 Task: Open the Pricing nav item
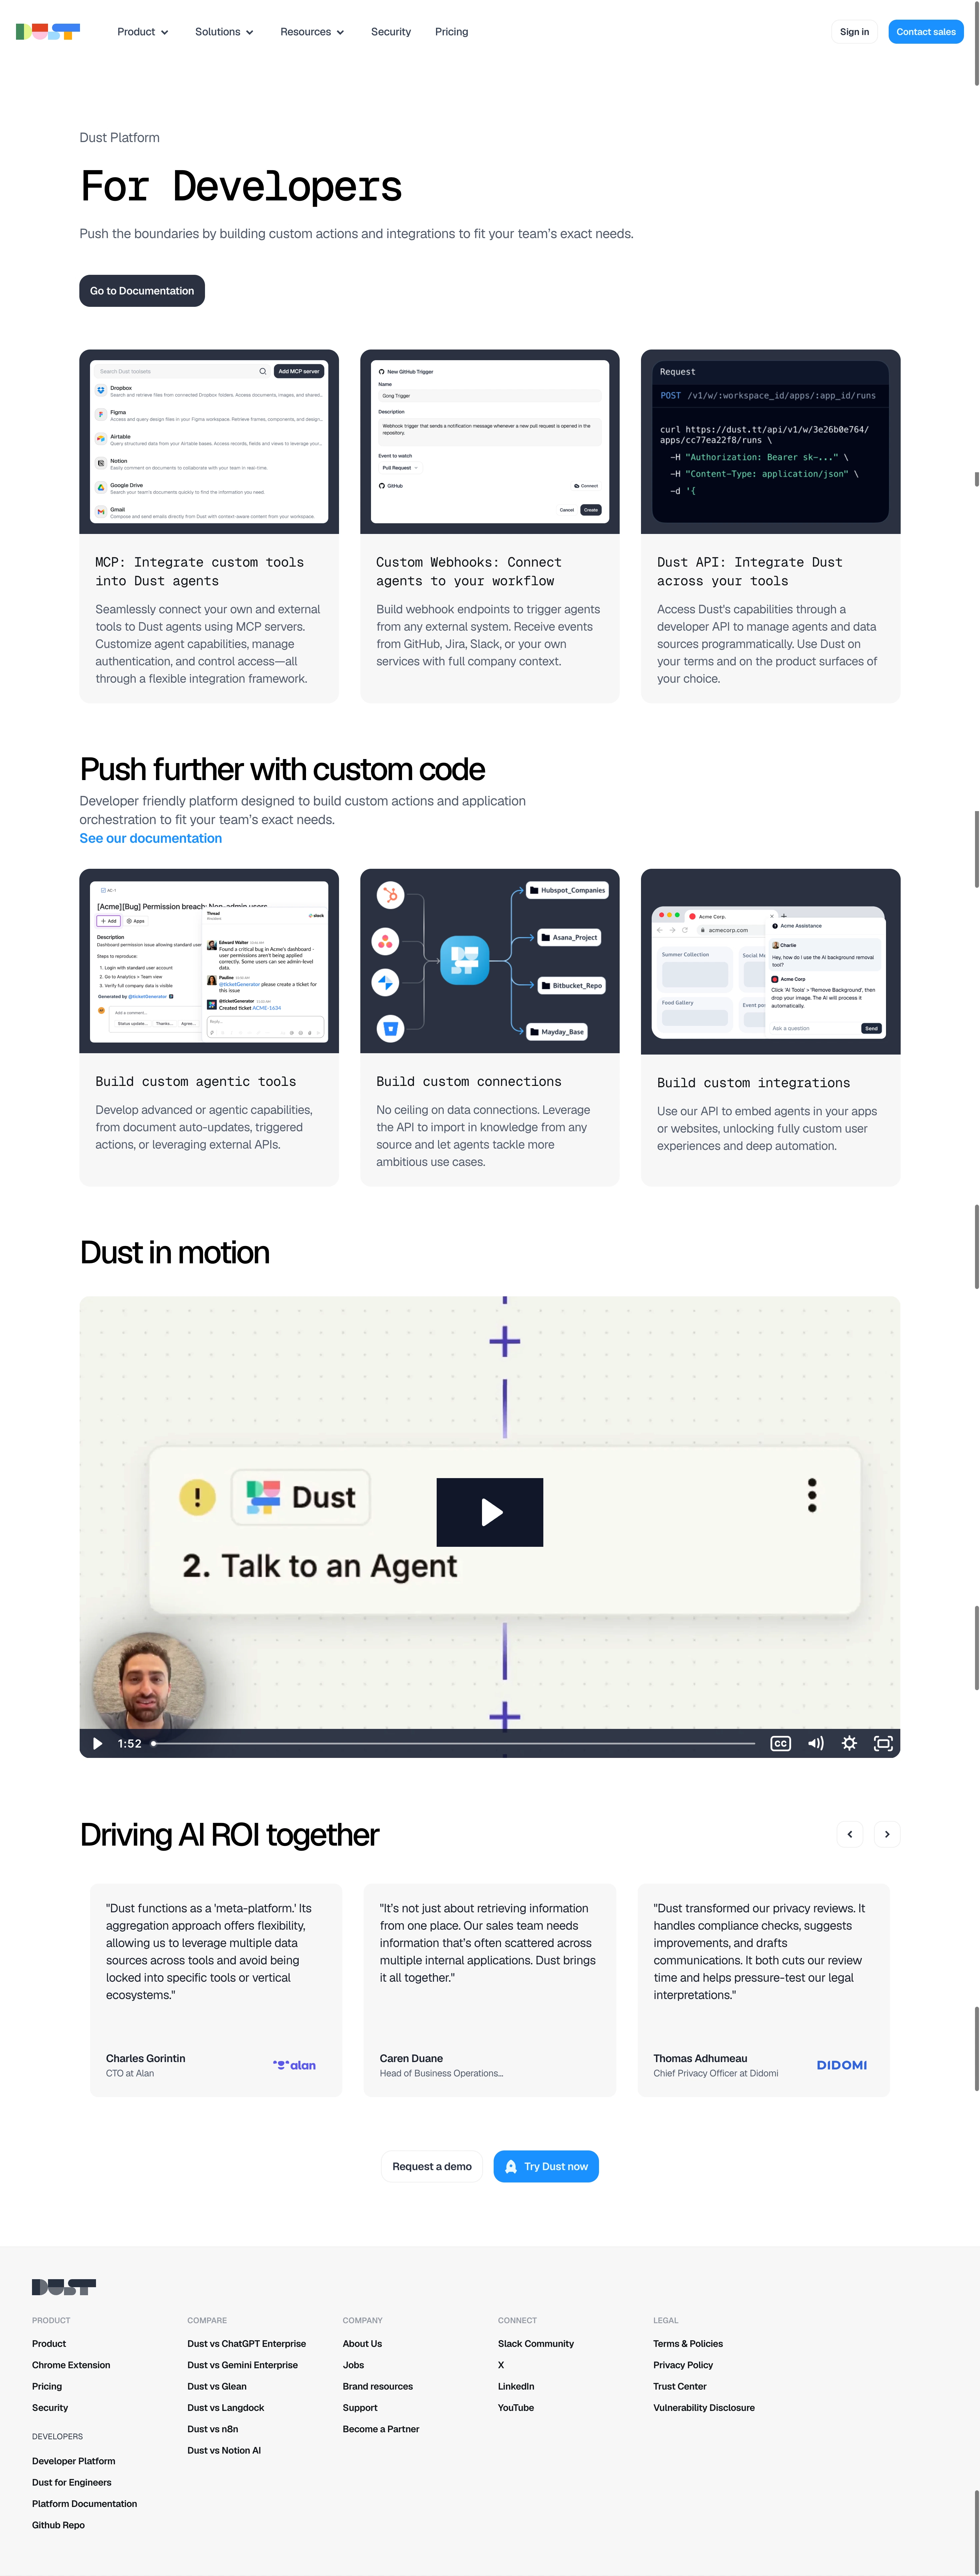point(452,32)
